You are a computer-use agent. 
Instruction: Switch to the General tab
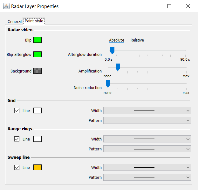point(14,21)
